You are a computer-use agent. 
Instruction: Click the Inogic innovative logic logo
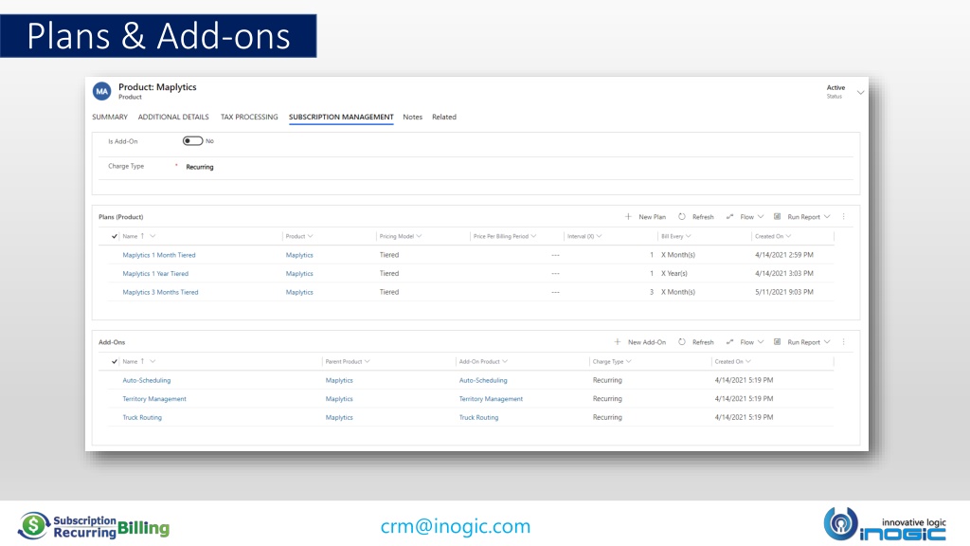885,523
